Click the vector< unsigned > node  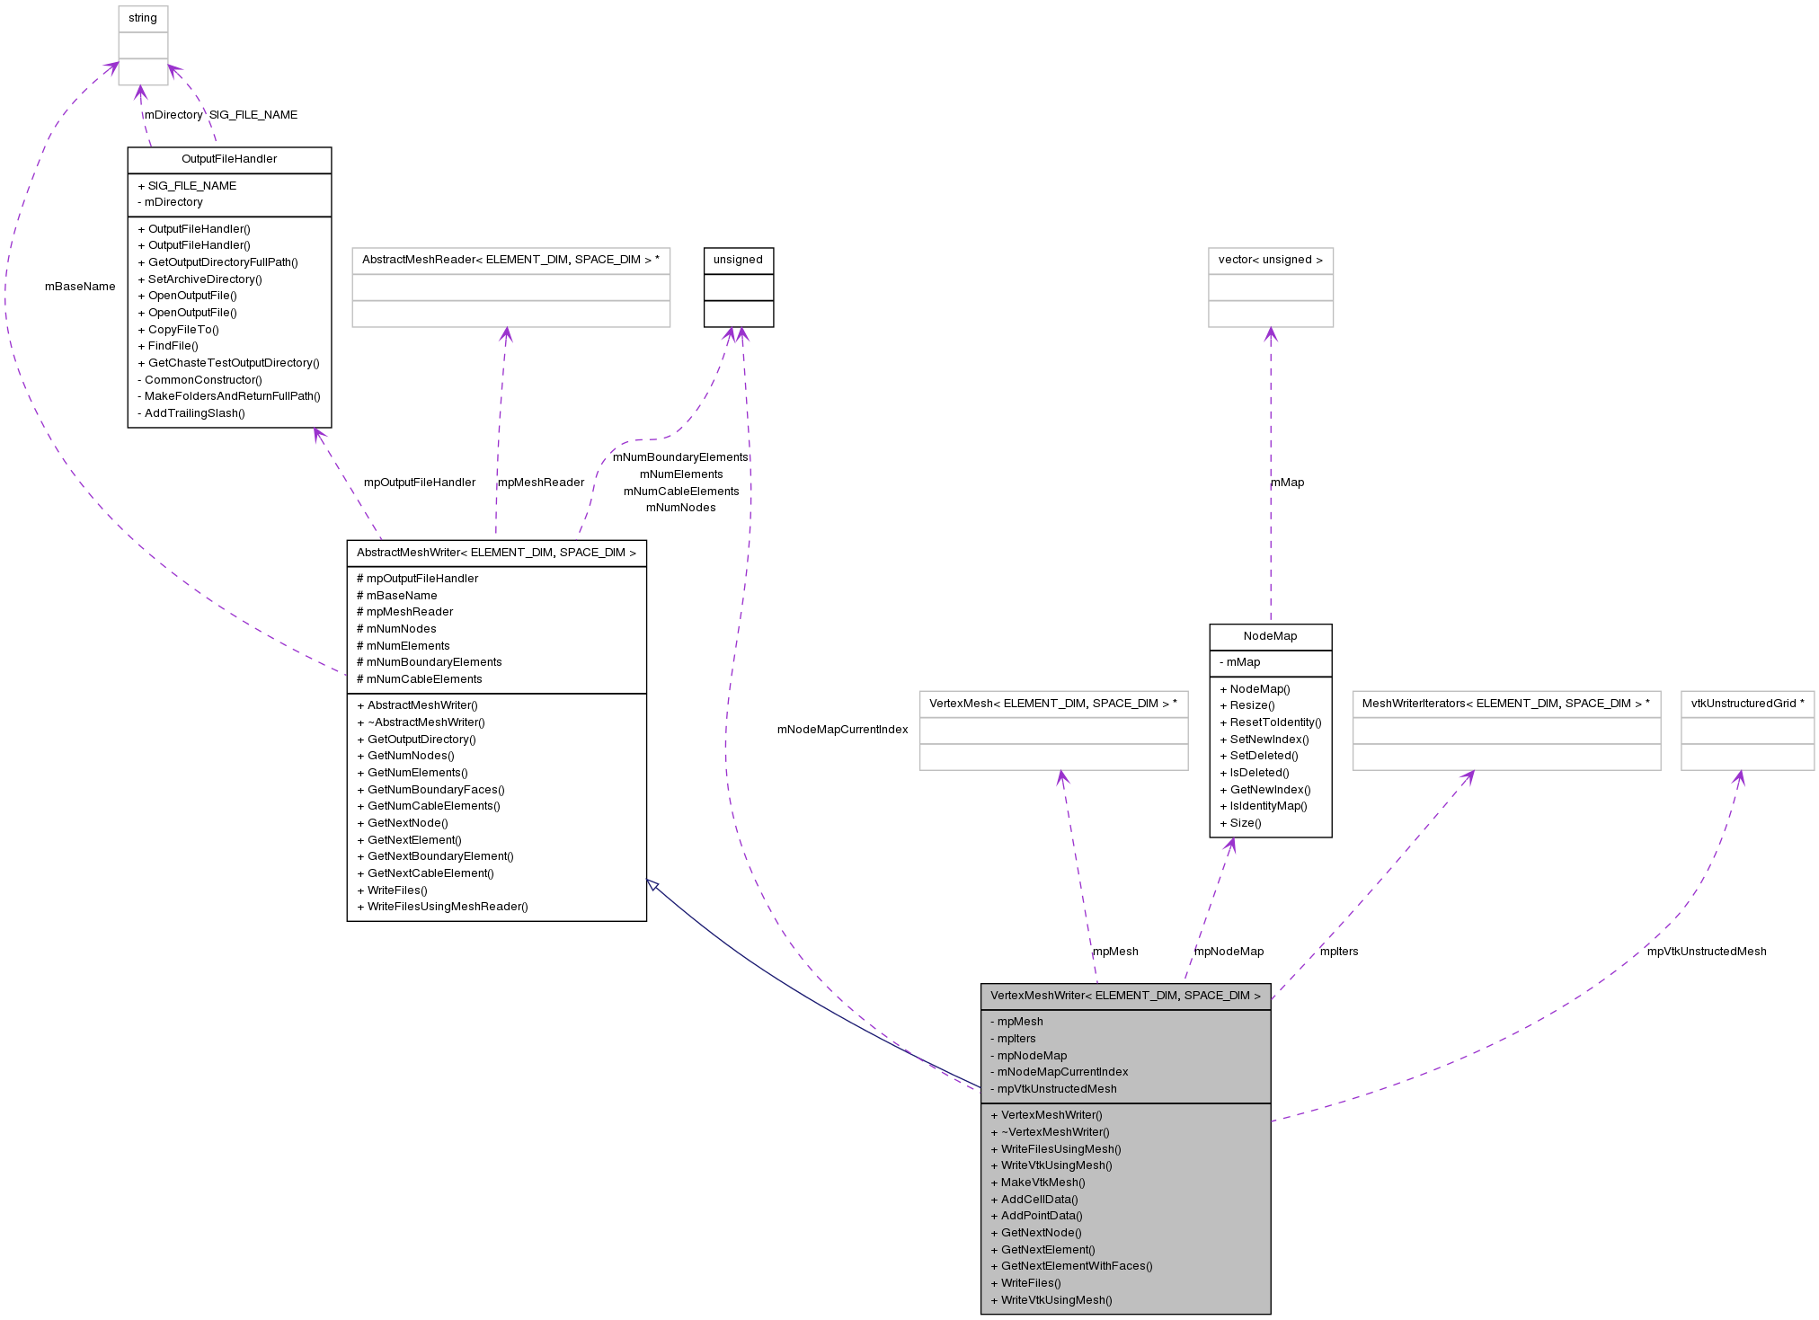[x=1270, y=261]
